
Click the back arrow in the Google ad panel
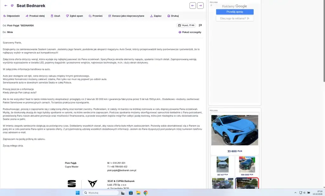tap(211, 5)
